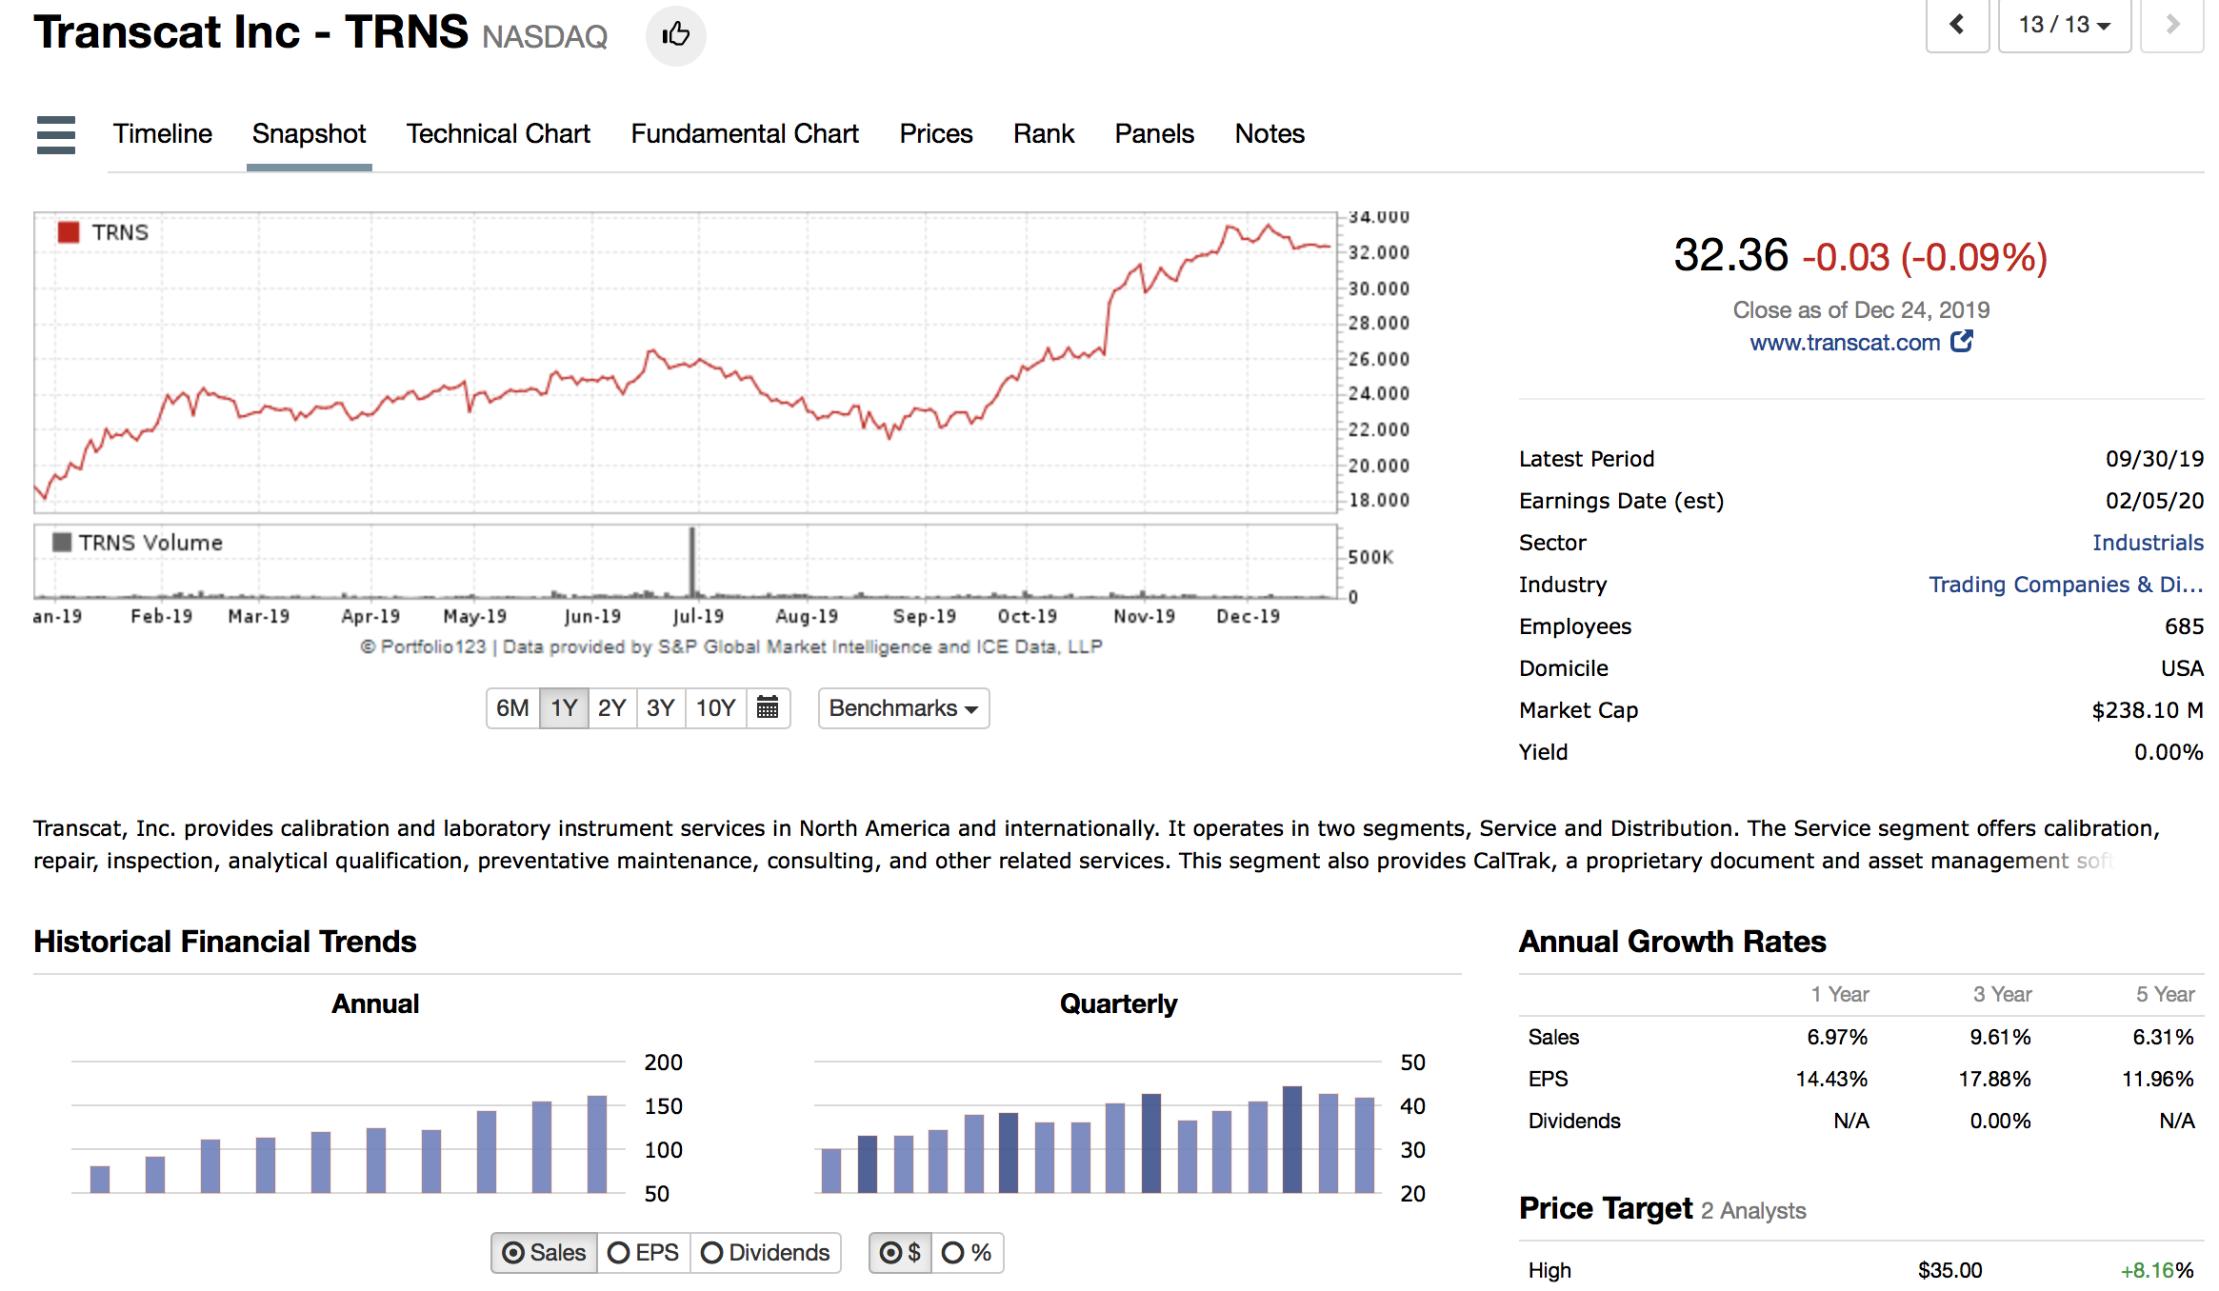2219x1291 pixels.
Task: Select the EPS radio button
Action: coord(619,1252)
